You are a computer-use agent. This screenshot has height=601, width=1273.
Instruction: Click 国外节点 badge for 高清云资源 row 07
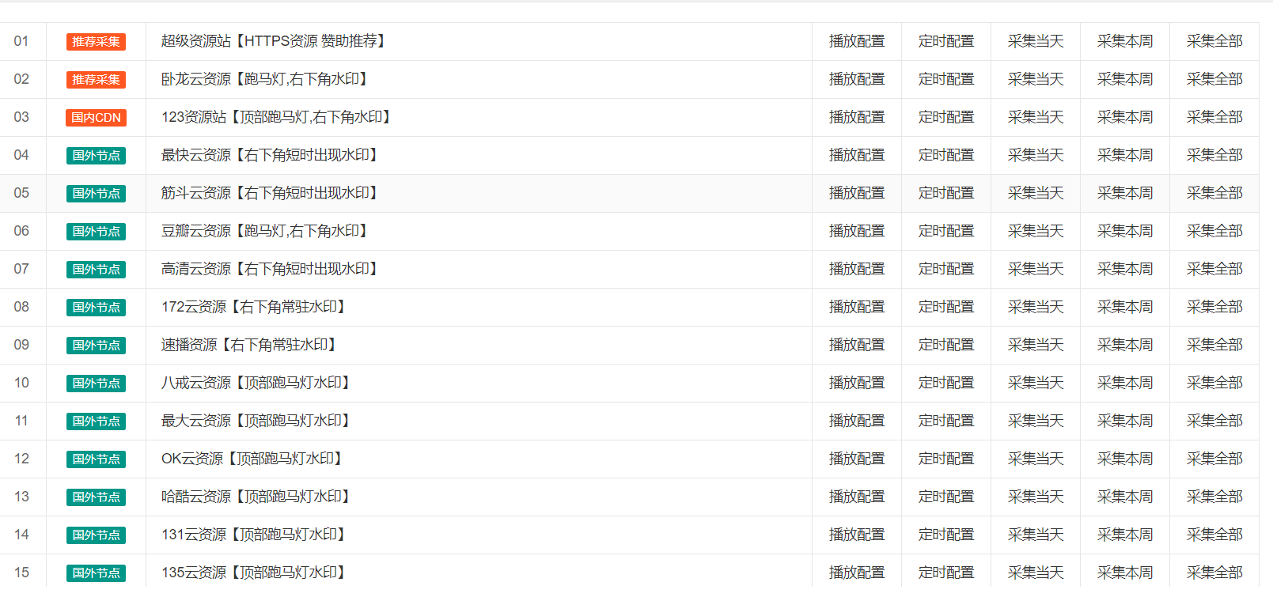click(x=96, y=270)
